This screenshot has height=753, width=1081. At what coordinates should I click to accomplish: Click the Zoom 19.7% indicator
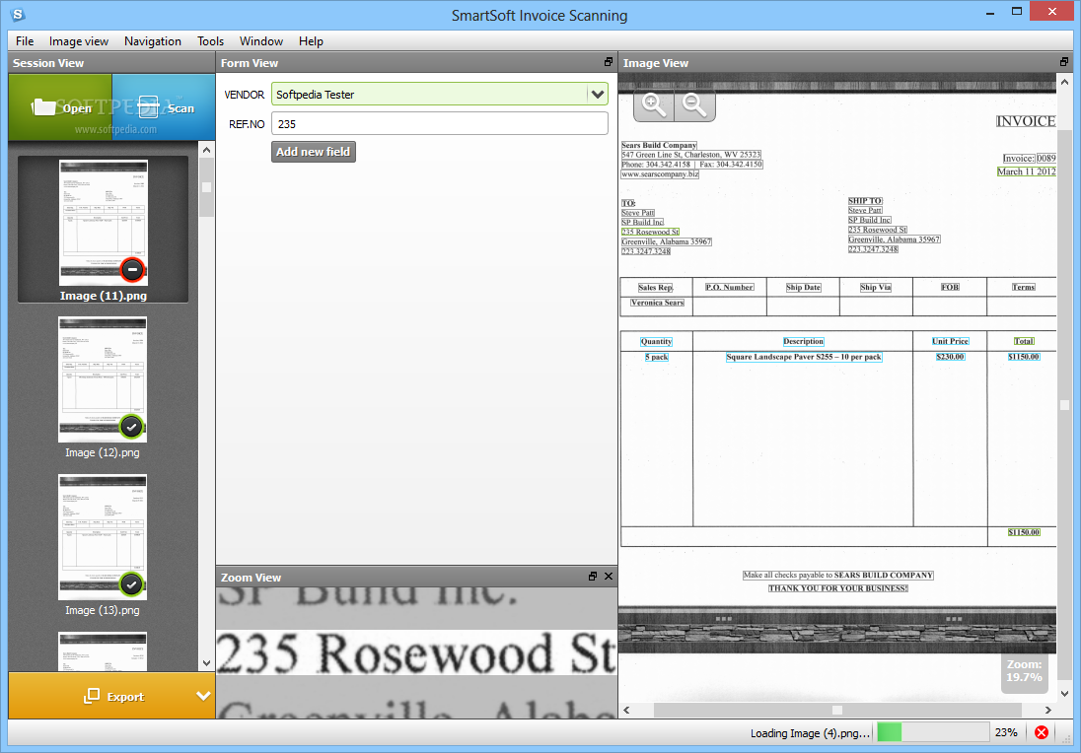pos(1024,671)
